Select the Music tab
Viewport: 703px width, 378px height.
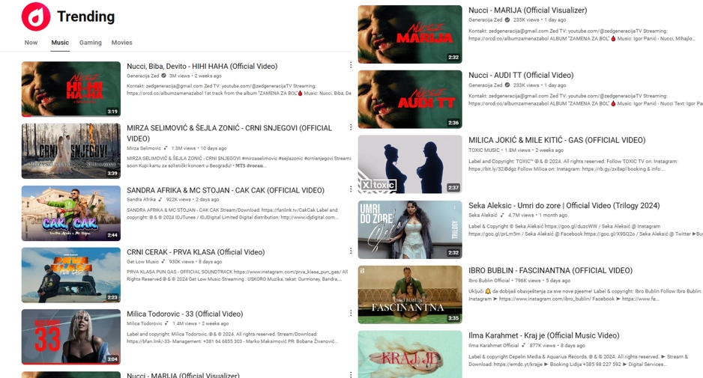click(x=60, y=43)
